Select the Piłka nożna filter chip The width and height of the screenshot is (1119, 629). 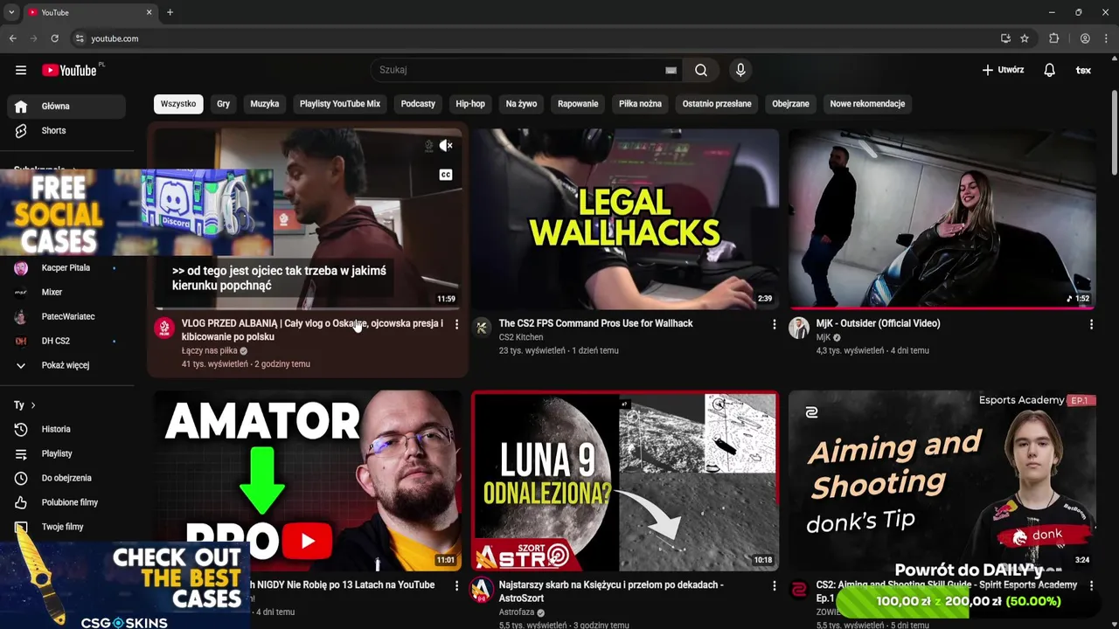640,104
